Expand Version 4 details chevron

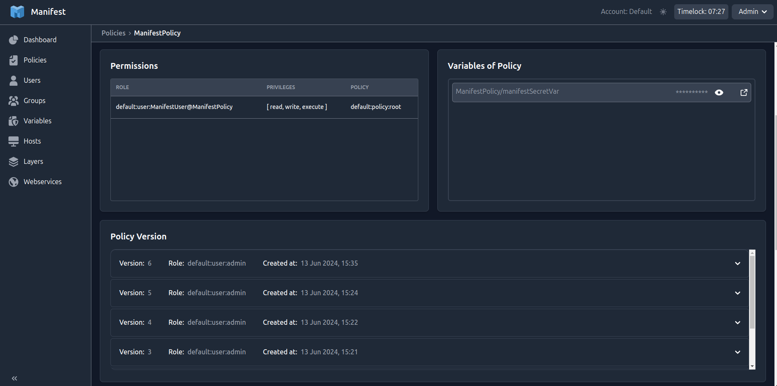[x=738, y=323]
